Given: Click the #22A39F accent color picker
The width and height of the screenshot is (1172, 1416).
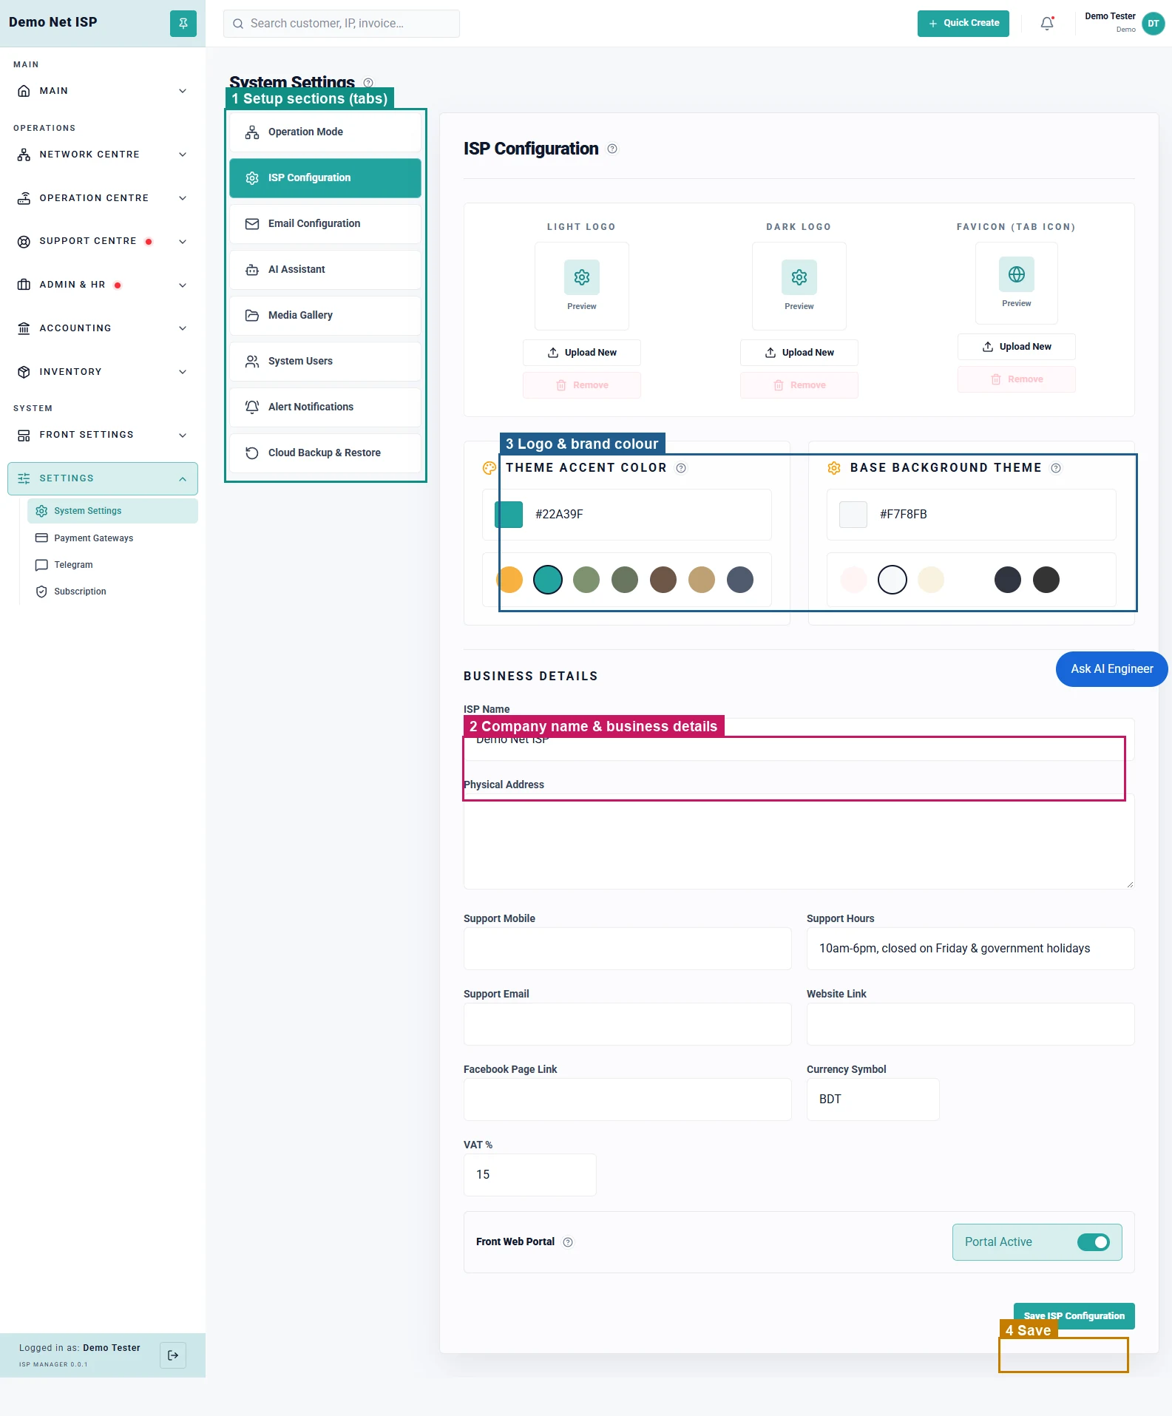Looking at the screenshot, I should click(509, 514).
